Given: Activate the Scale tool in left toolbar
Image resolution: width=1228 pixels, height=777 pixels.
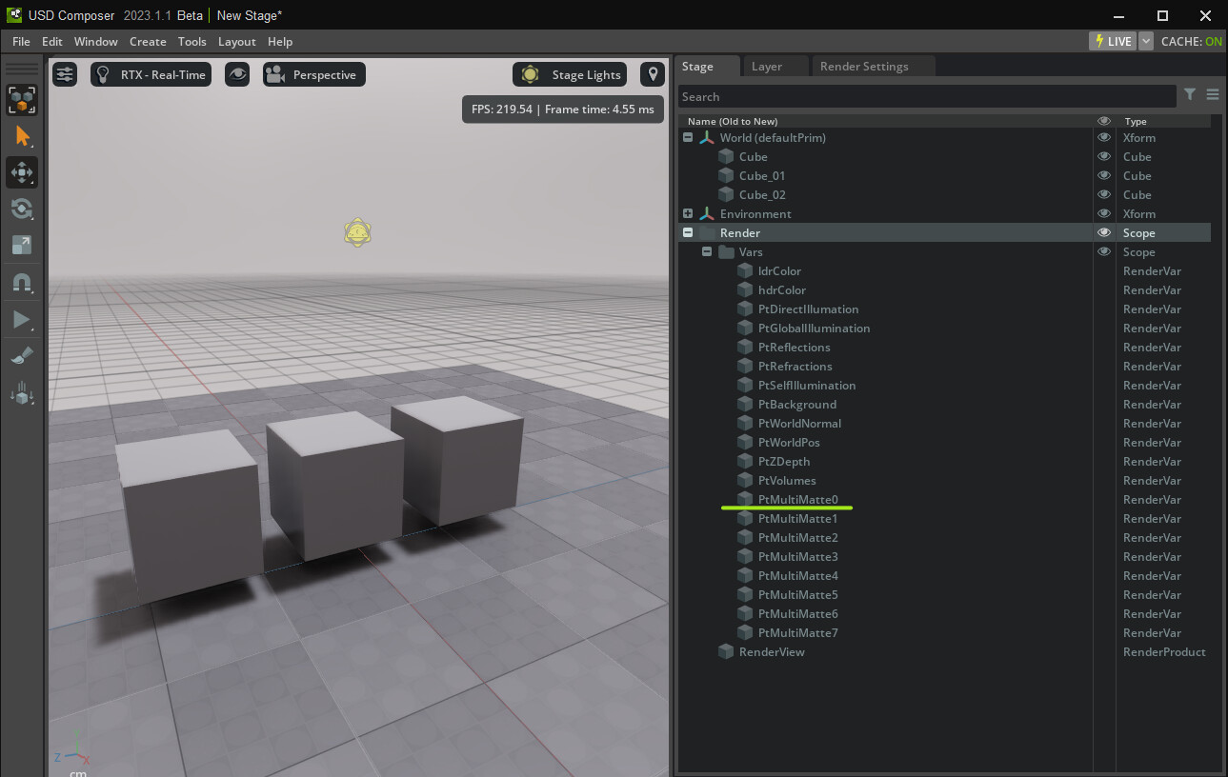Looking at the screenshot, I should [22, 245].
